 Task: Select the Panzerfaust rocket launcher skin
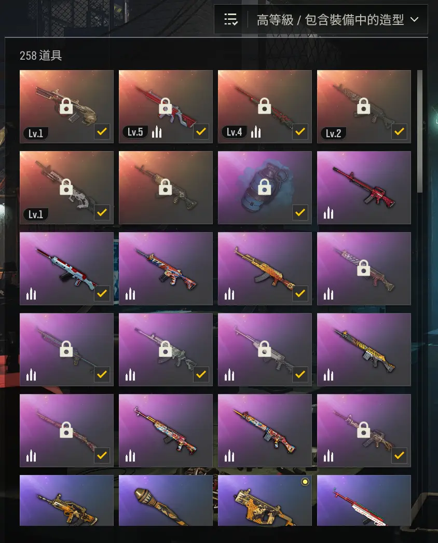coord(166,500)
